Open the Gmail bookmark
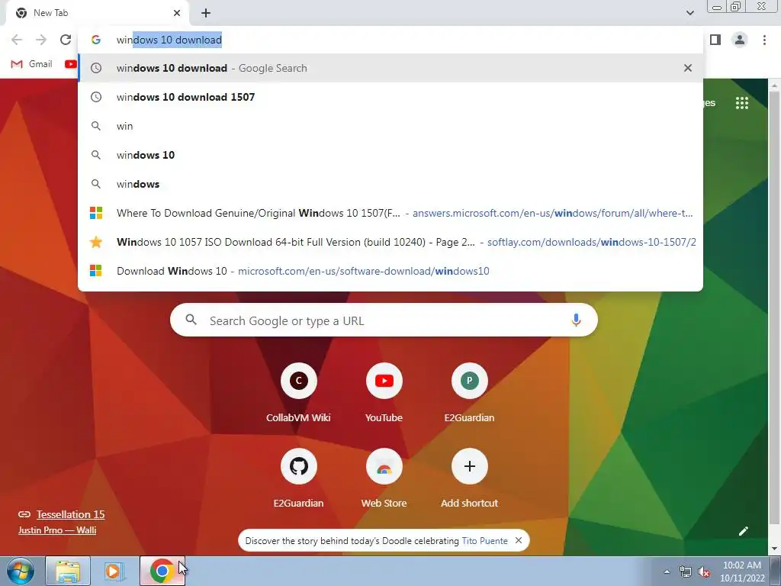 point(32,64)
